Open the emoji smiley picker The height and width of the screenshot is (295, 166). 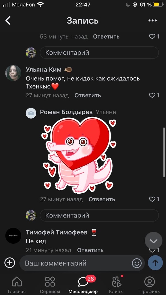pos(137,263)
